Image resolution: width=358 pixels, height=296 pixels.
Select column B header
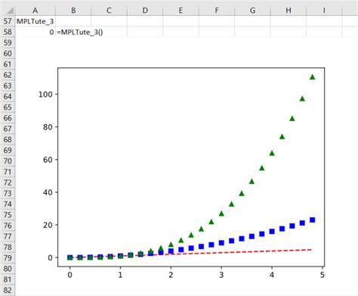pyautogui.click(x=73, y=11)
